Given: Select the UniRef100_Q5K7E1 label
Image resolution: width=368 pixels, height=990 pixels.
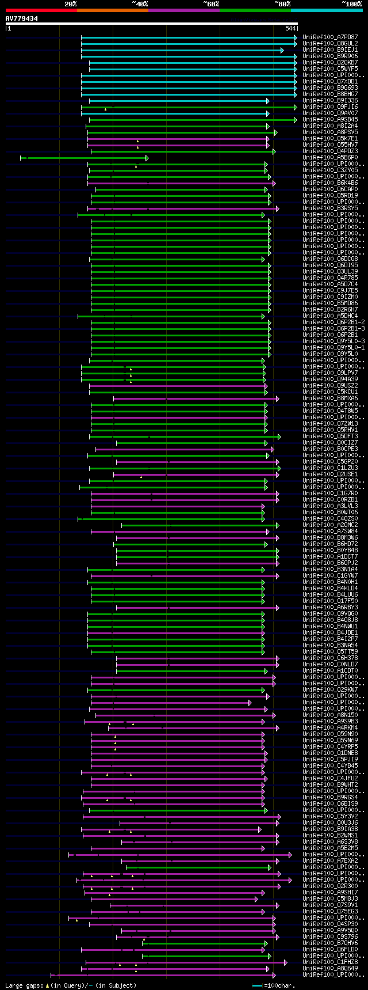Looking at the screenshot, I should tap(330, 138).
